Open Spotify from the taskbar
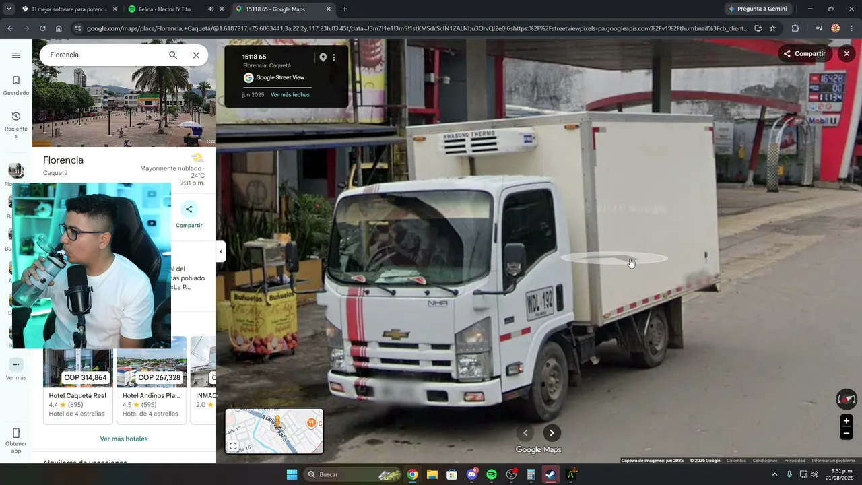Viewport: 862px width, 485px height. tap(492, 474)
